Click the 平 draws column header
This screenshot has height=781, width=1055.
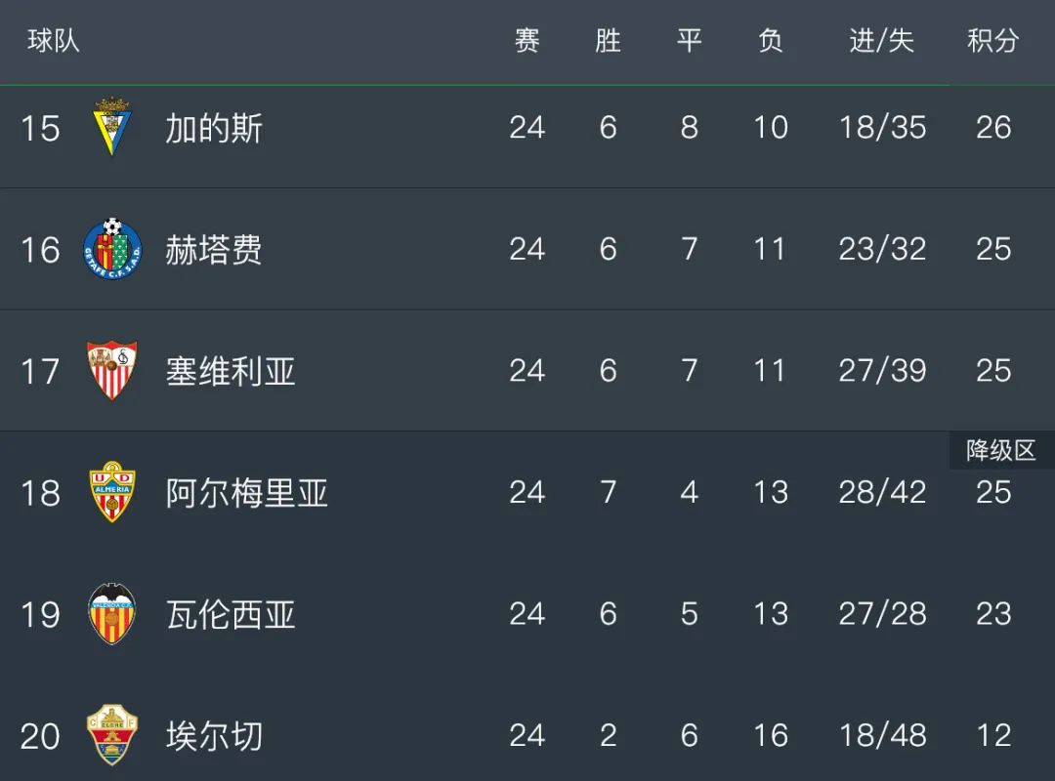click(x=689, y=40)
